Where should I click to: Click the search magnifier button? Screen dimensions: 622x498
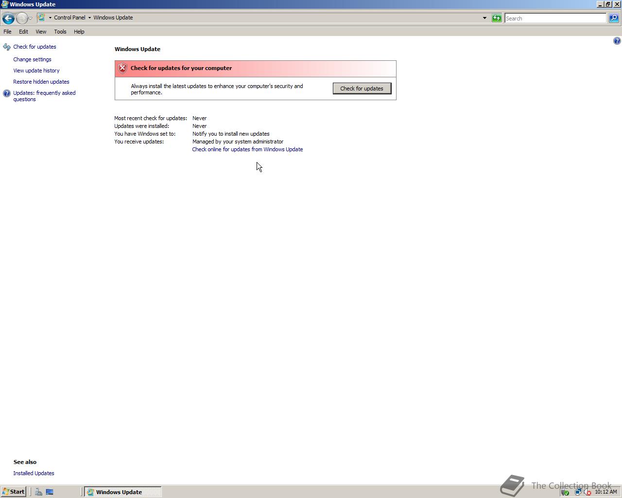[614, 18]
